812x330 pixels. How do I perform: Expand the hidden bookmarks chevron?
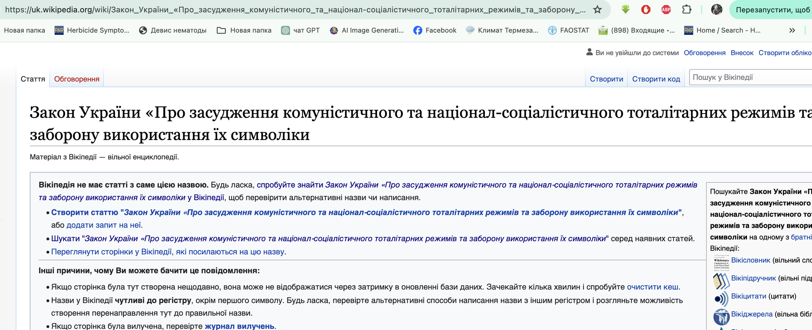pos(792,30)
